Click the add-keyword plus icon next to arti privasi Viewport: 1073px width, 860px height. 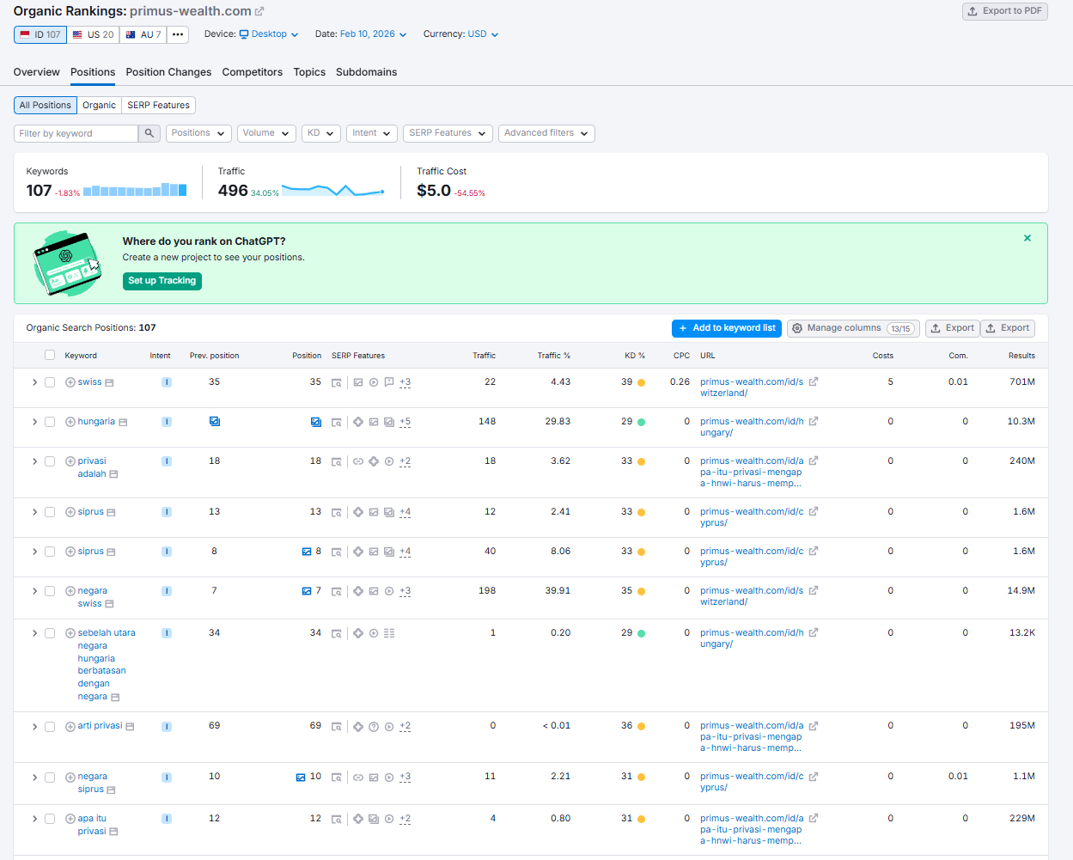[70, 727]
